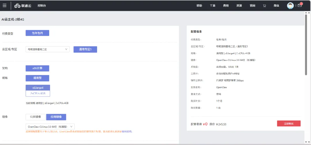Switch to 应用镜像 tab
Image resolution: width=311 pixels, height=145 pixels.
56,117
